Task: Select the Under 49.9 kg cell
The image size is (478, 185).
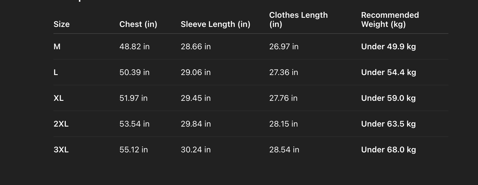Action: pos(388,47)
